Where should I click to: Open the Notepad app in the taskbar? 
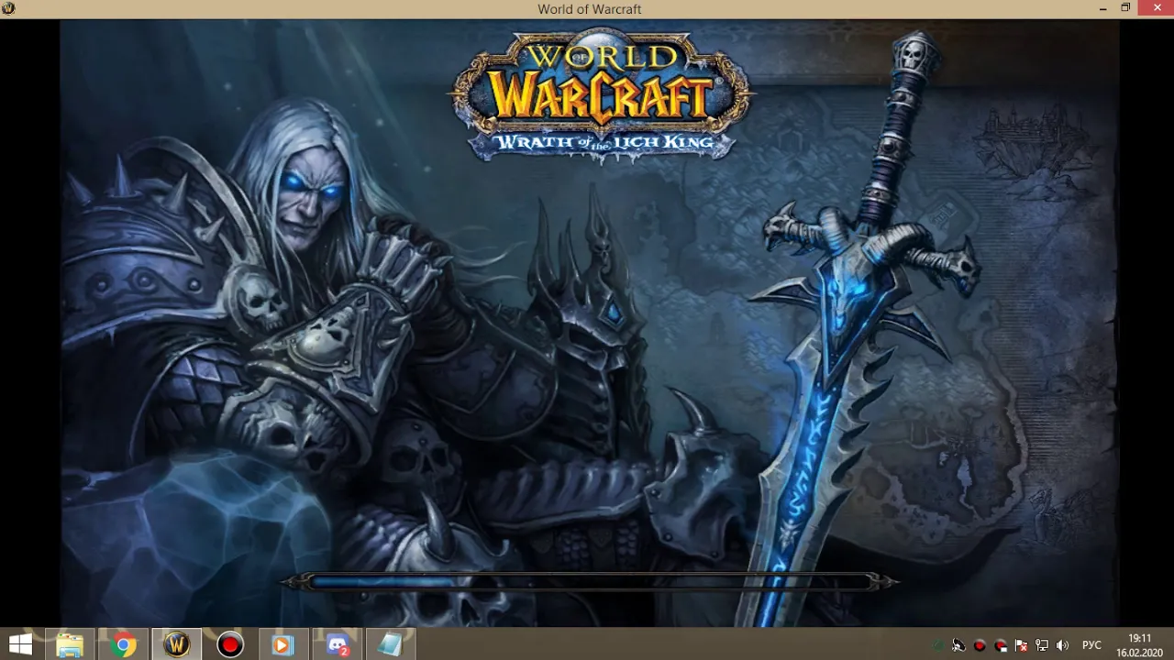(389, 644)
